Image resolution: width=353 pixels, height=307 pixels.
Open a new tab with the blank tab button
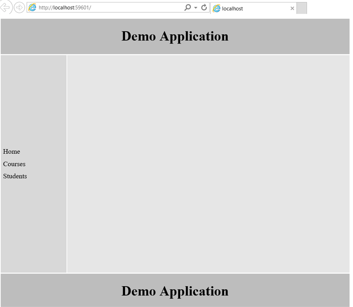pyautogui.click(x=301, y=8)
